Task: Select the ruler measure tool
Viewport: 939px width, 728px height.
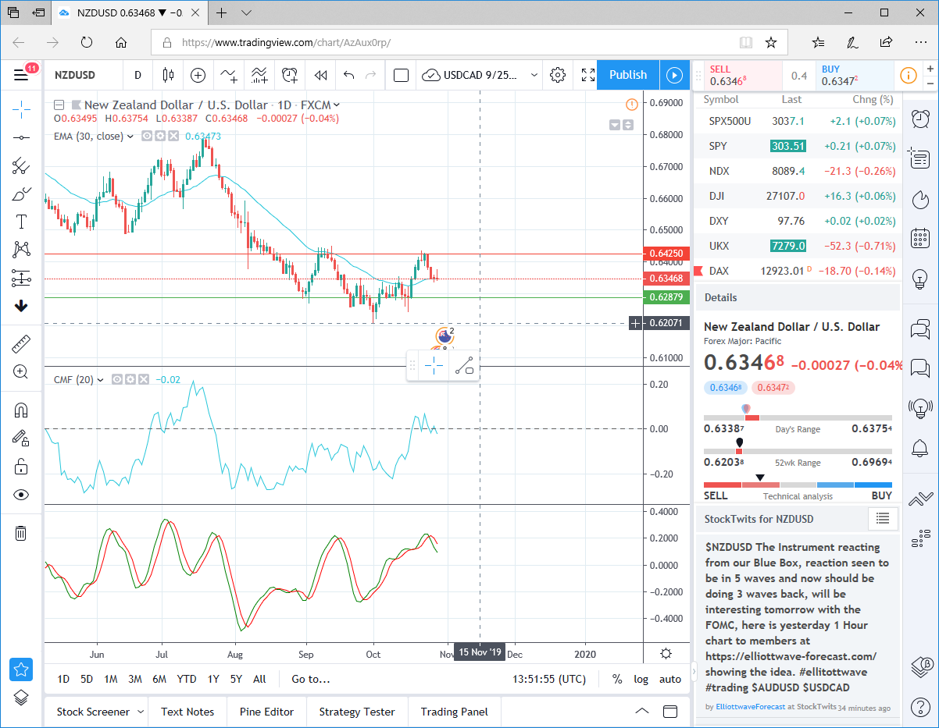Action: click(21, 343)
